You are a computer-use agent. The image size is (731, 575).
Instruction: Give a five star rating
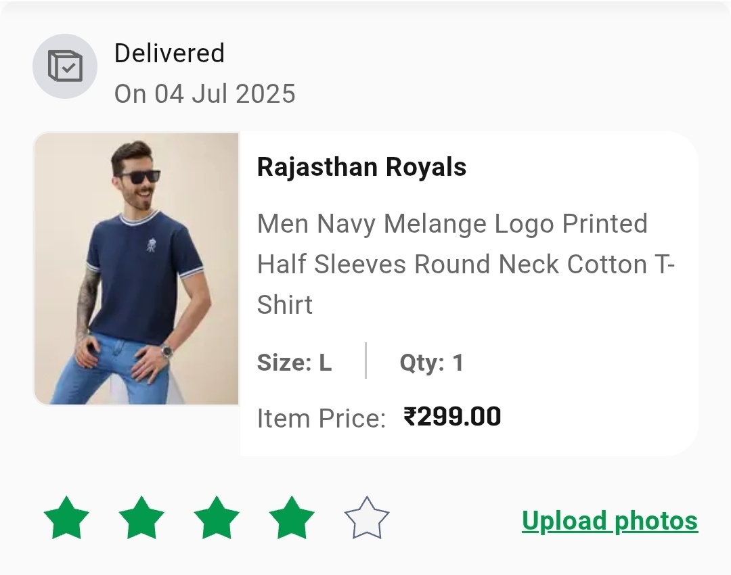click(x=366, y=518)
